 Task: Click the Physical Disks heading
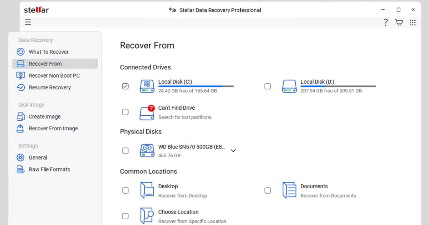[141, 131]
